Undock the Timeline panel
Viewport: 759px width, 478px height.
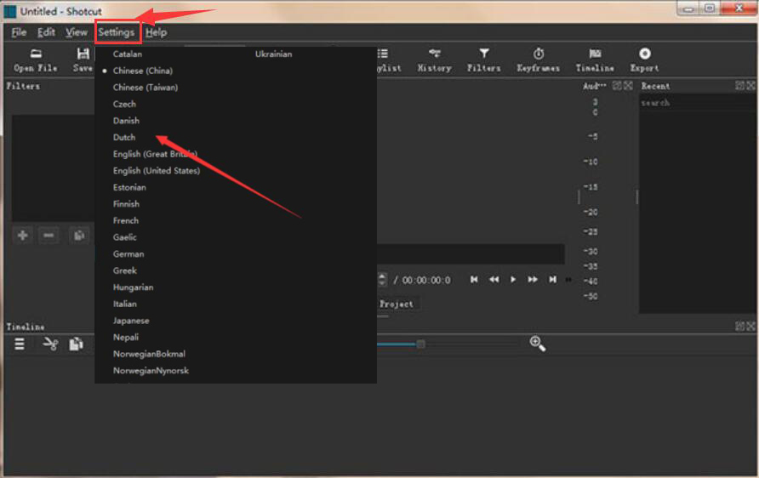click(739, 326)
